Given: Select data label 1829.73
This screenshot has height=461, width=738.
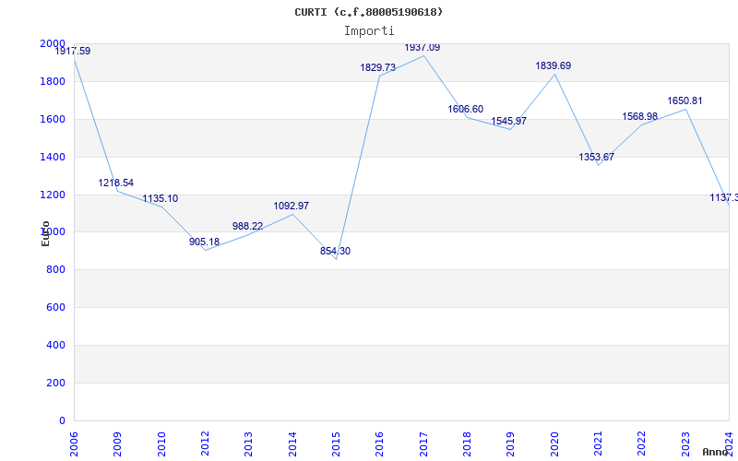Looking at the screenshot, I should tap(378, 67).
